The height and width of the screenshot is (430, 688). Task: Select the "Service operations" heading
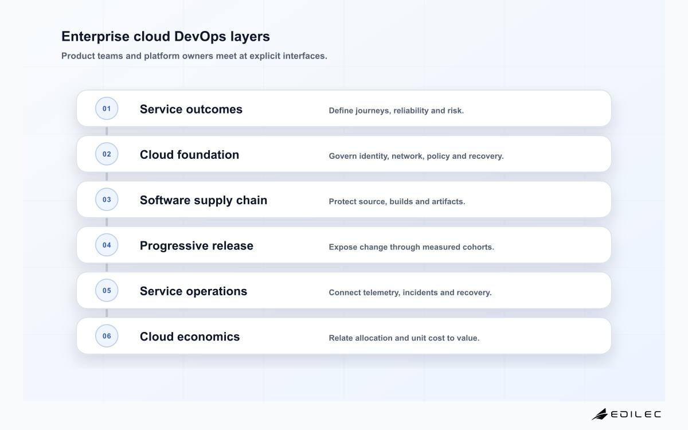coord(193,291)
